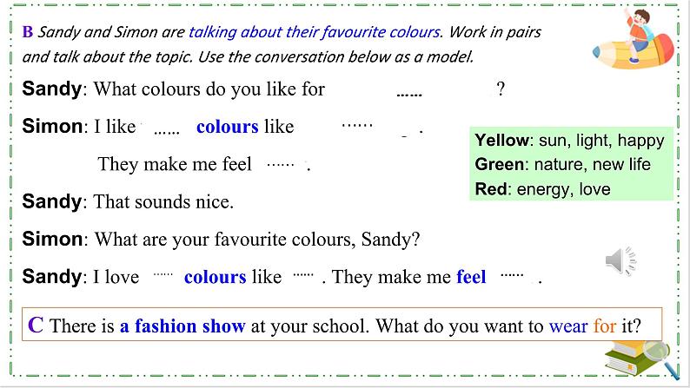Click the blue word 'wear'
This screenshot has width=690, height=388.
point(568,326)
